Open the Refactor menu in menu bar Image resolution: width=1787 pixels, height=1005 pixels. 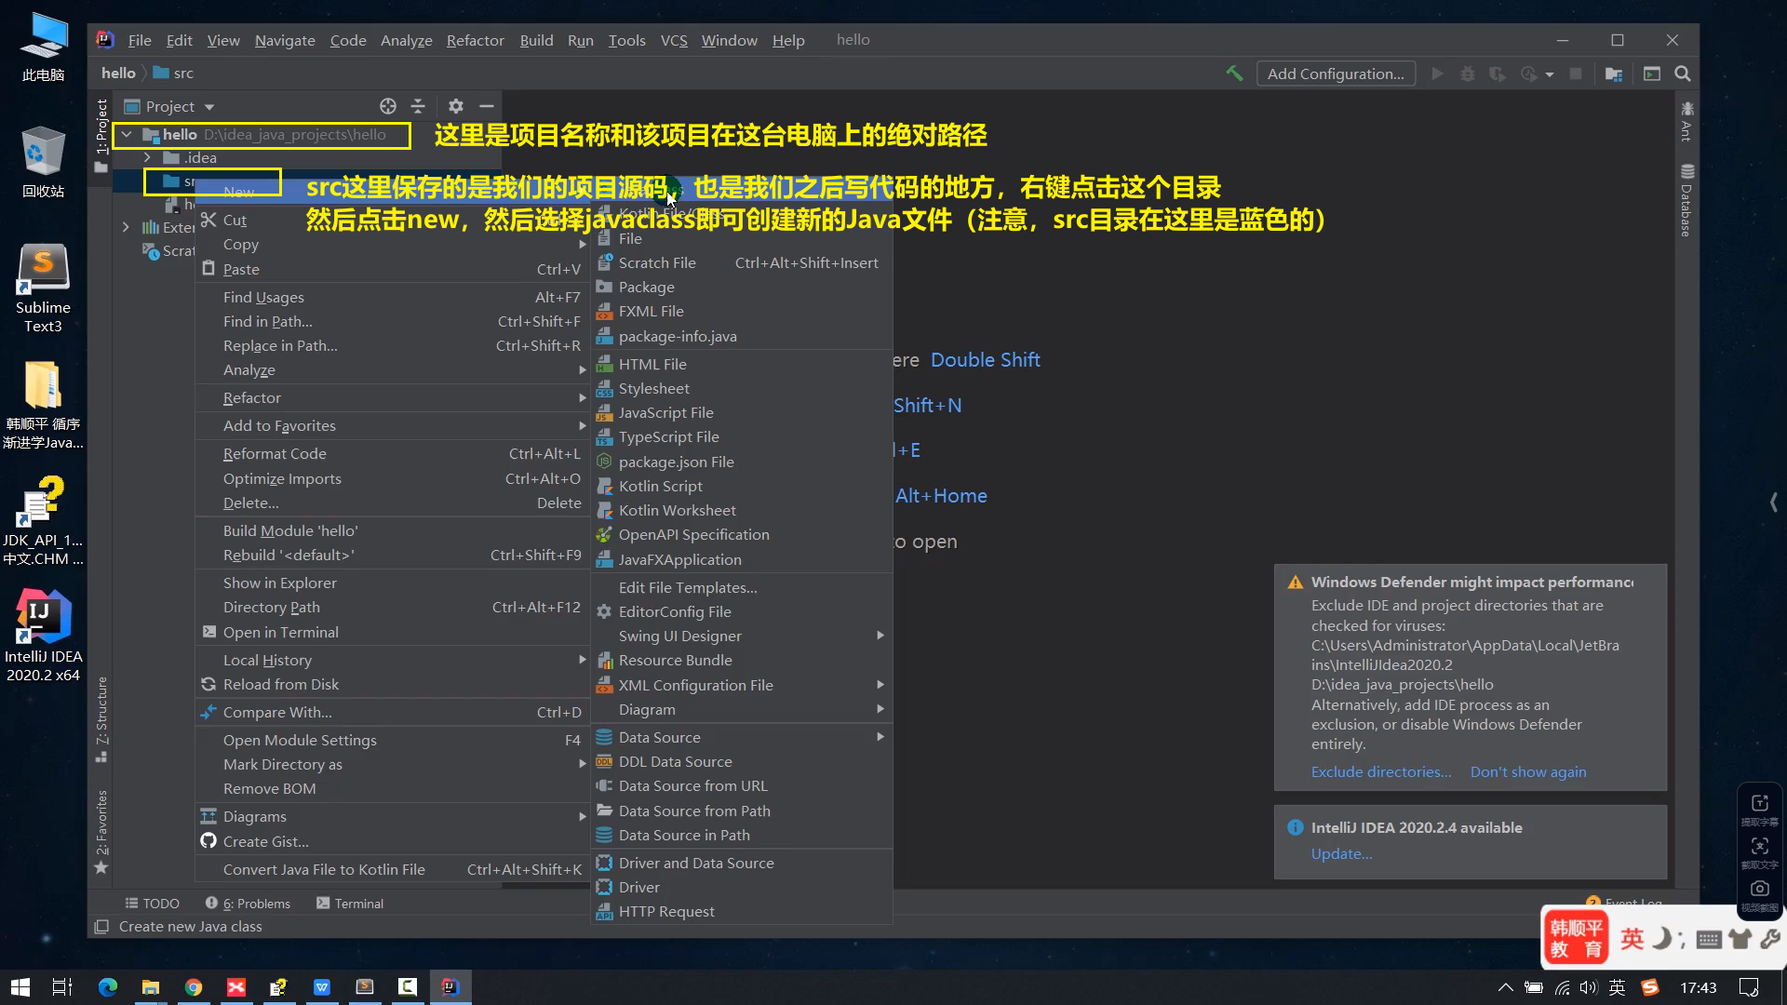pyautogui.click(x=475, y=40)
